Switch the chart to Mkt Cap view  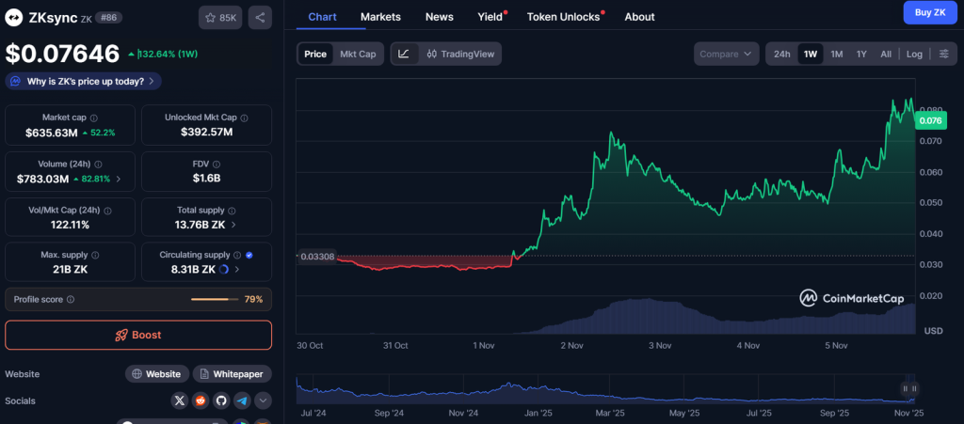(x=358, y=54)
